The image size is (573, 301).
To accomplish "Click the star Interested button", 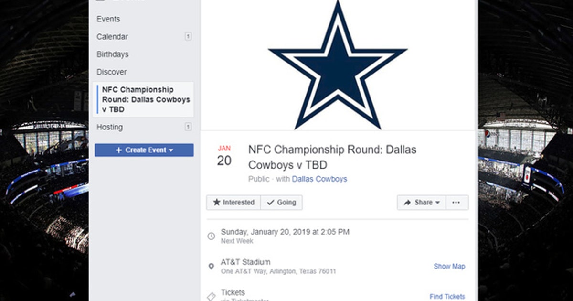I will [x=233, y=202].
